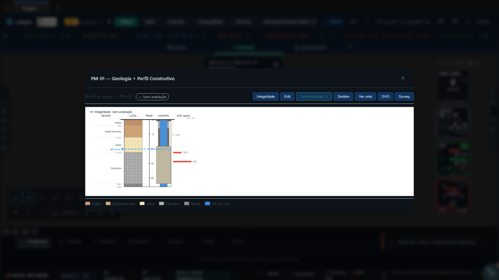Click the '6.1m' depth label

tap(119, 138)
